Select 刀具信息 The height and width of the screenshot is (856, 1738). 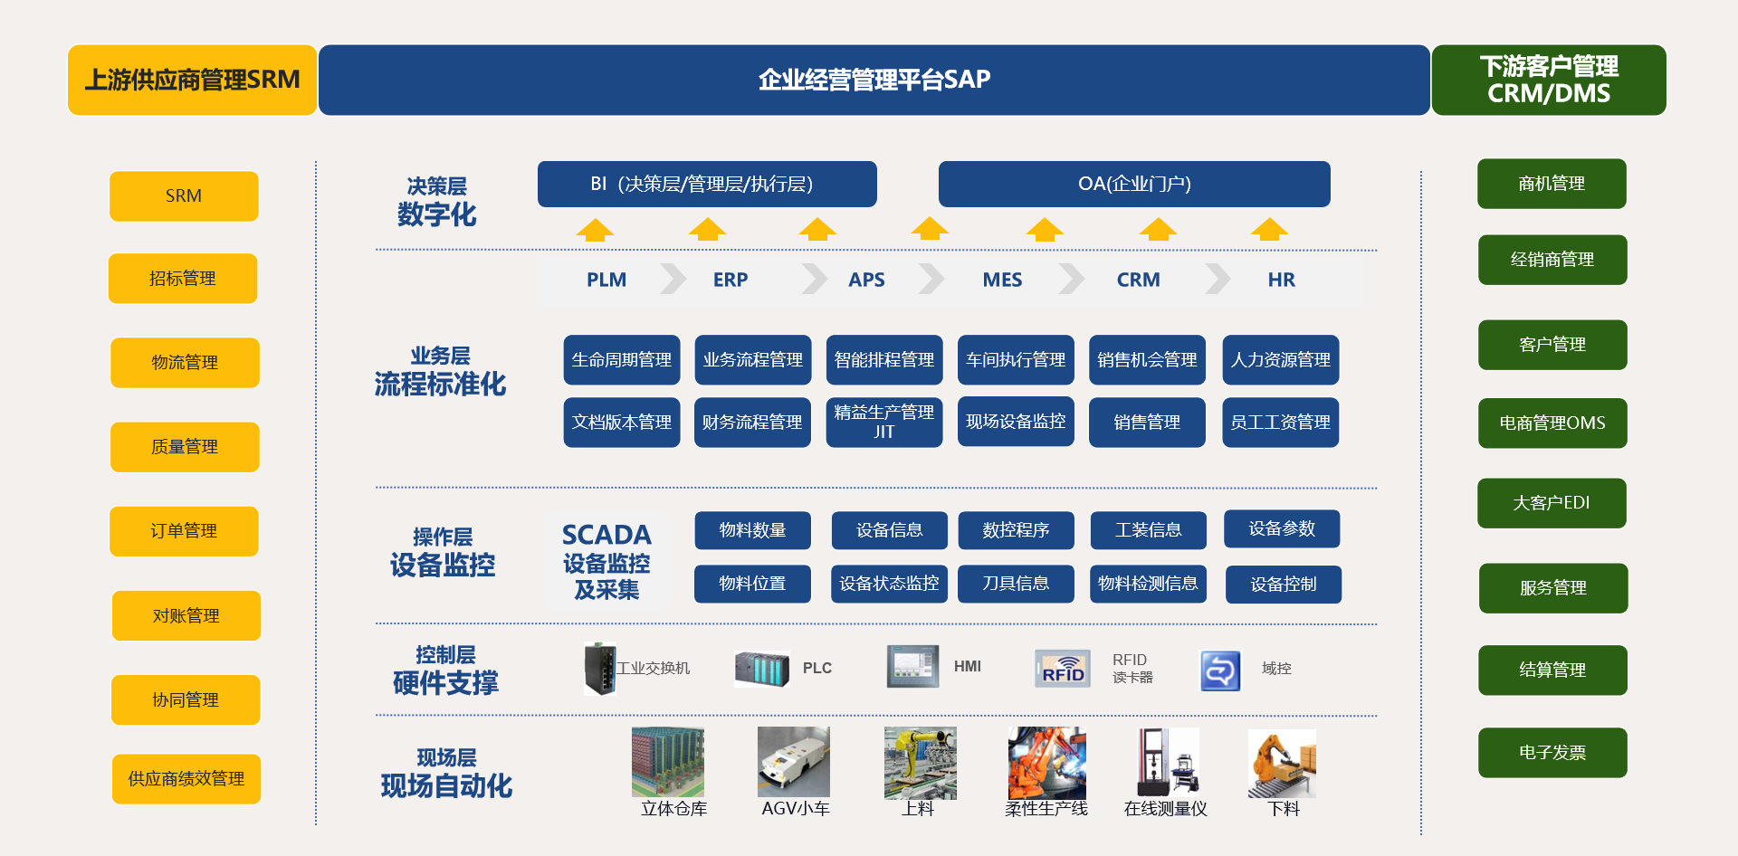pyautogui.click(x=1016, y=585)
